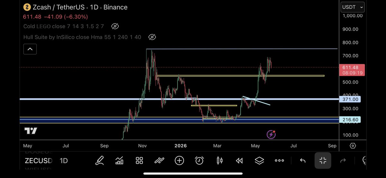The image size is (386, 178).
Task: Toggle visibility of the Hull Suite indicator
Action: (x=152, y=37)
